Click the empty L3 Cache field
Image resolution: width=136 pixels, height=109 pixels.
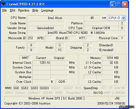(108, 82)
